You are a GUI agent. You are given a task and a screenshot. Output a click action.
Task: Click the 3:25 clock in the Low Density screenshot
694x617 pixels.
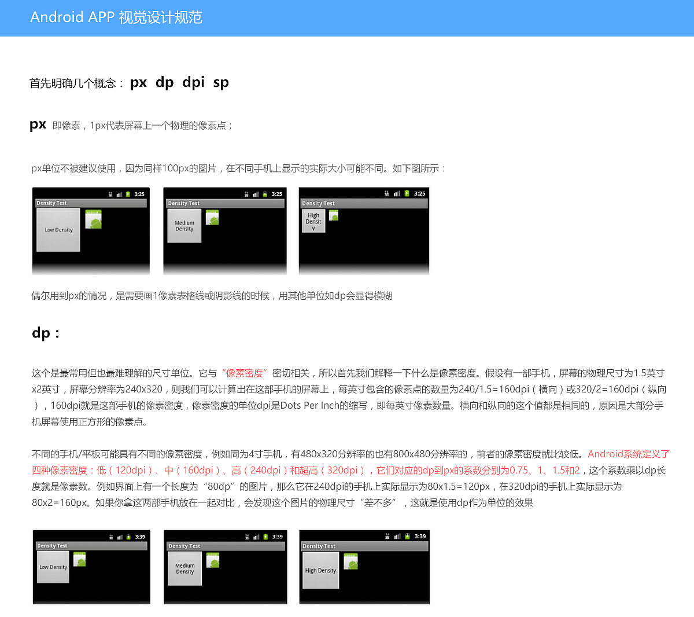coord(139,194)
